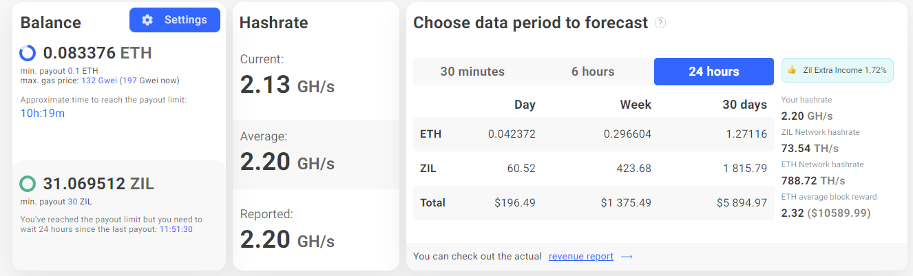Click the 11:51:30 payout countdown timer
Screen dimensions: 913x276
pos(176,229)
